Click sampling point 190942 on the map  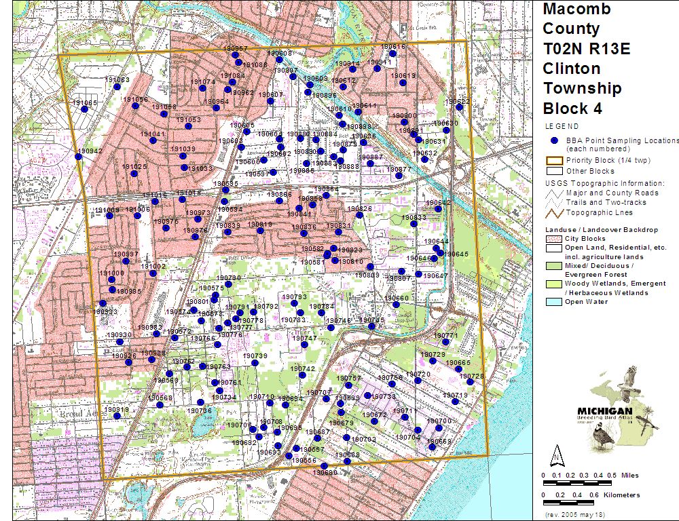(78, 157)
